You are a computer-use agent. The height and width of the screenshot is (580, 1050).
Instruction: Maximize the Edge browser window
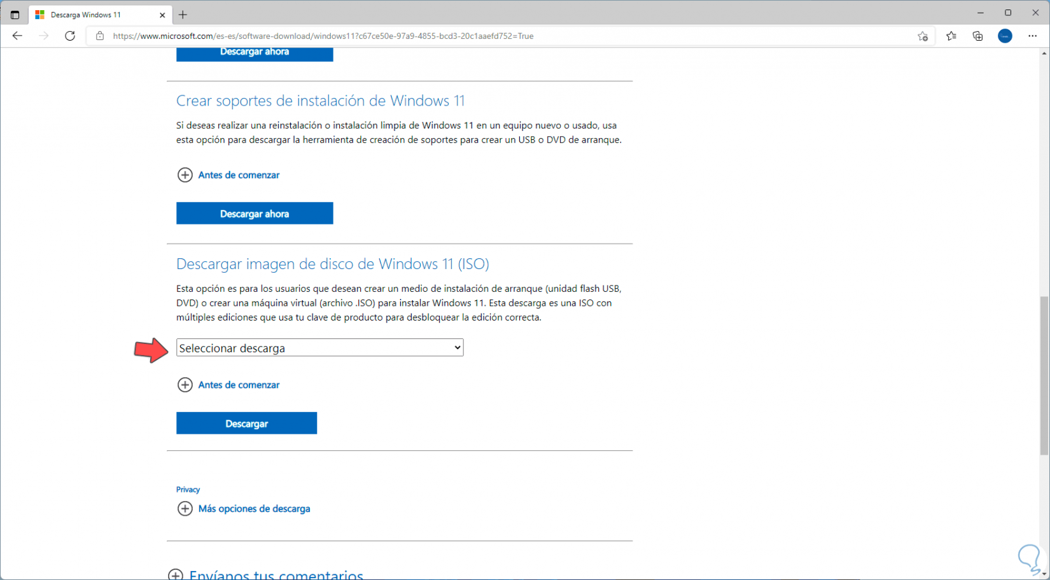click(1008, 13)
